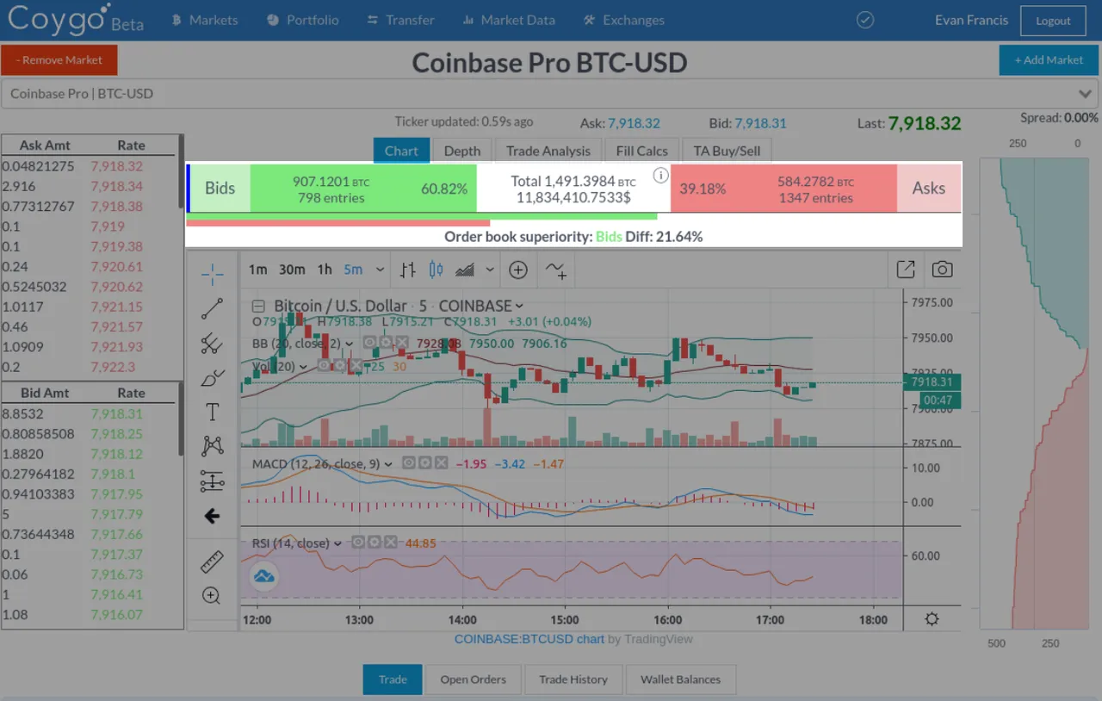Image resolution: width=1102 pixels, height=701 pixels.
Task: Click the bids list scrollbar
Action: click(x=181, y=419)
